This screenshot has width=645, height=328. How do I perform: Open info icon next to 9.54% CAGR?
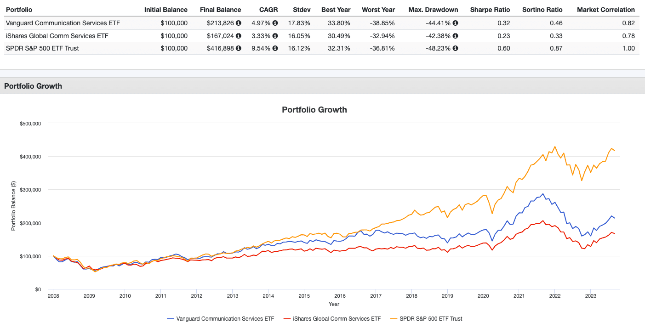pyautogui.click(x=275, y=48)
